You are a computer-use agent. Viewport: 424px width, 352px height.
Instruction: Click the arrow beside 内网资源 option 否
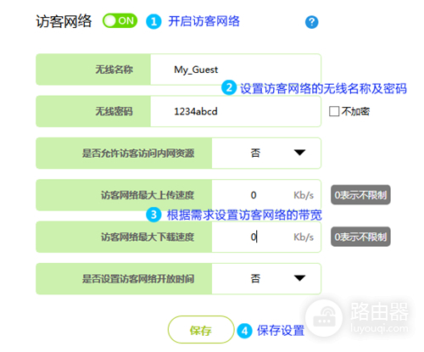299,153
